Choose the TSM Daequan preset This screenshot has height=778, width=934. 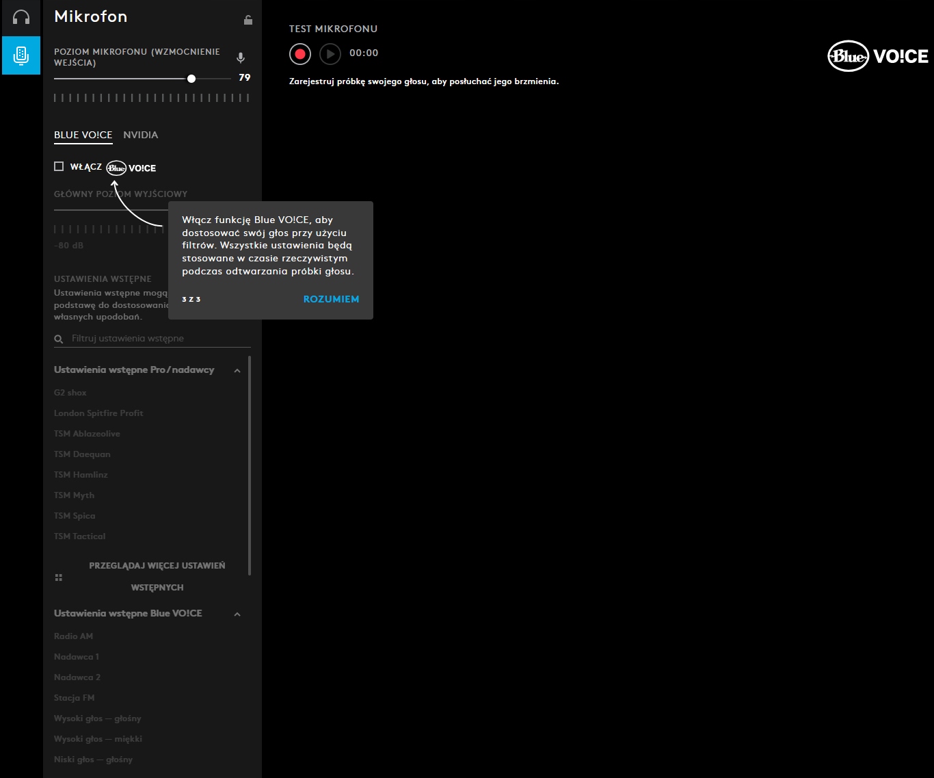click(82, 454)
